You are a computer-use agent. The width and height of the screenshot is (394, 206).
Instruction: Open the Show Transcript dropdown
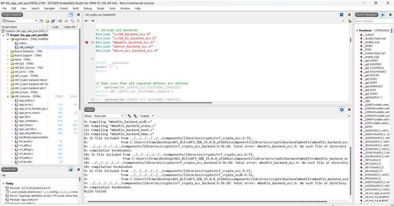108,116
